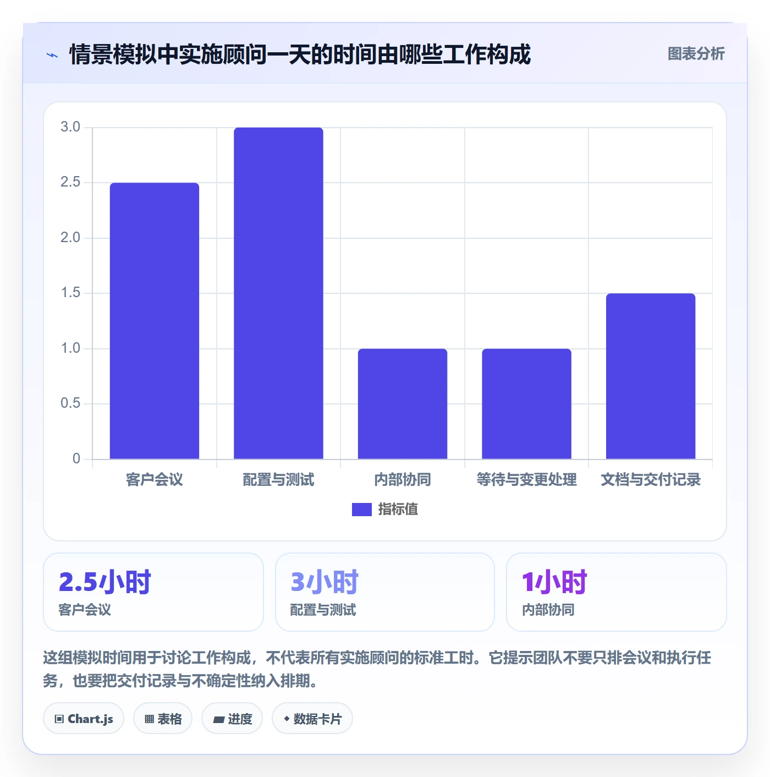
Task: Click the 1.5 y-axis tick label
Action: pyautogui.click(x=70, y=293)
